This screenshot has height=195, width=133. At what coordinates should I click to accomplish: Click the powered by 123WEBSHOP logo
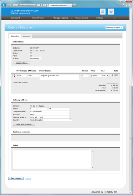pos(104,192)
